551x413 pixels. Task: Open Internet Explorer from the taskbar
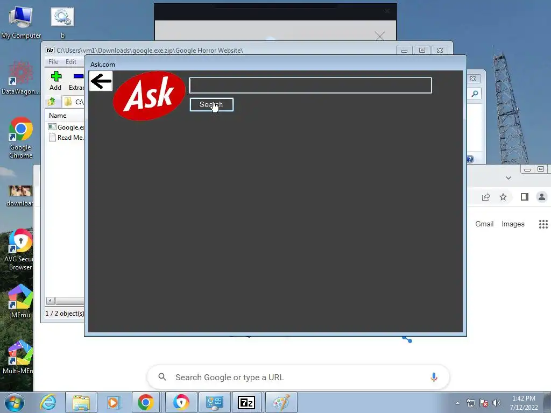click(48, 402)
